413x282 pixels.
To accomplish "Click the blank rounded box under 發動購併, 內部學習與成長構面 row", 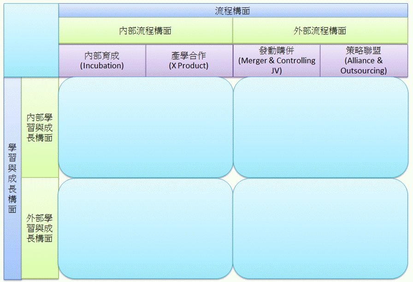I will pos(320,127).
